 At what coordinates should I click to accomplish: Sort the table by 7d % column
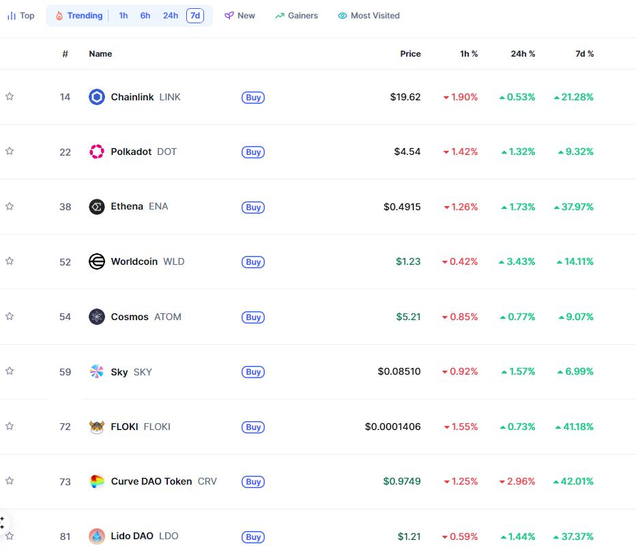[x=584, y=54]
